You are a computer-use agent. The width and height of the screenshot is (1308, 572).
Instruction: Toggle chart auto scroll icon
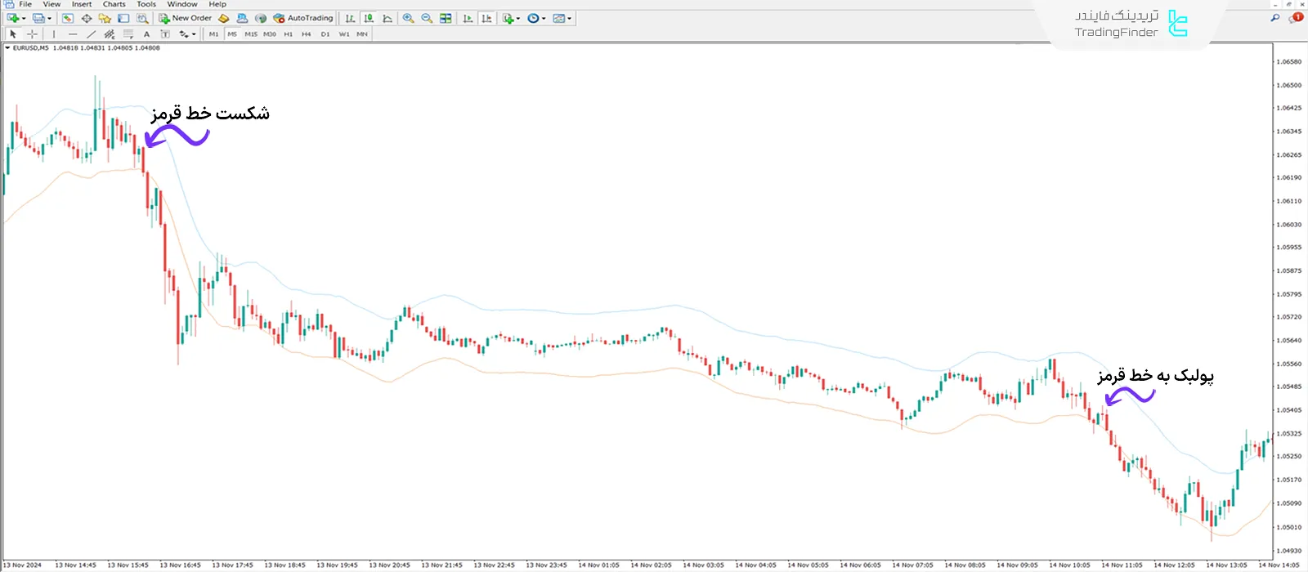pyautogui.click(x=468, y=18)
